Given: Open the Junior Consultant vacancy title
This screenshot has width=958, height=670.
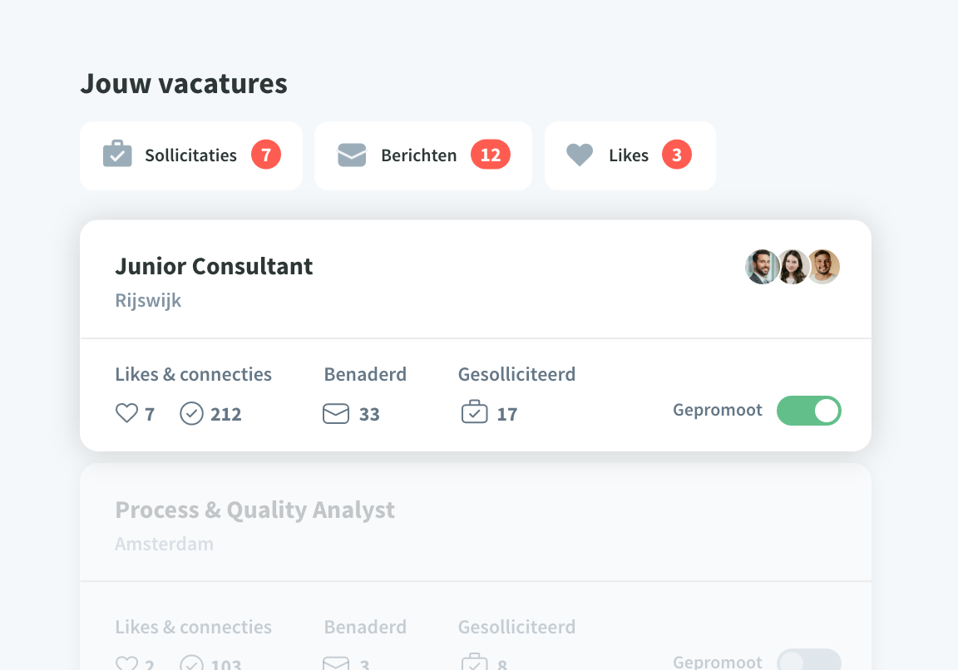Looking at the screenshot, I should [x=214, y=266].
